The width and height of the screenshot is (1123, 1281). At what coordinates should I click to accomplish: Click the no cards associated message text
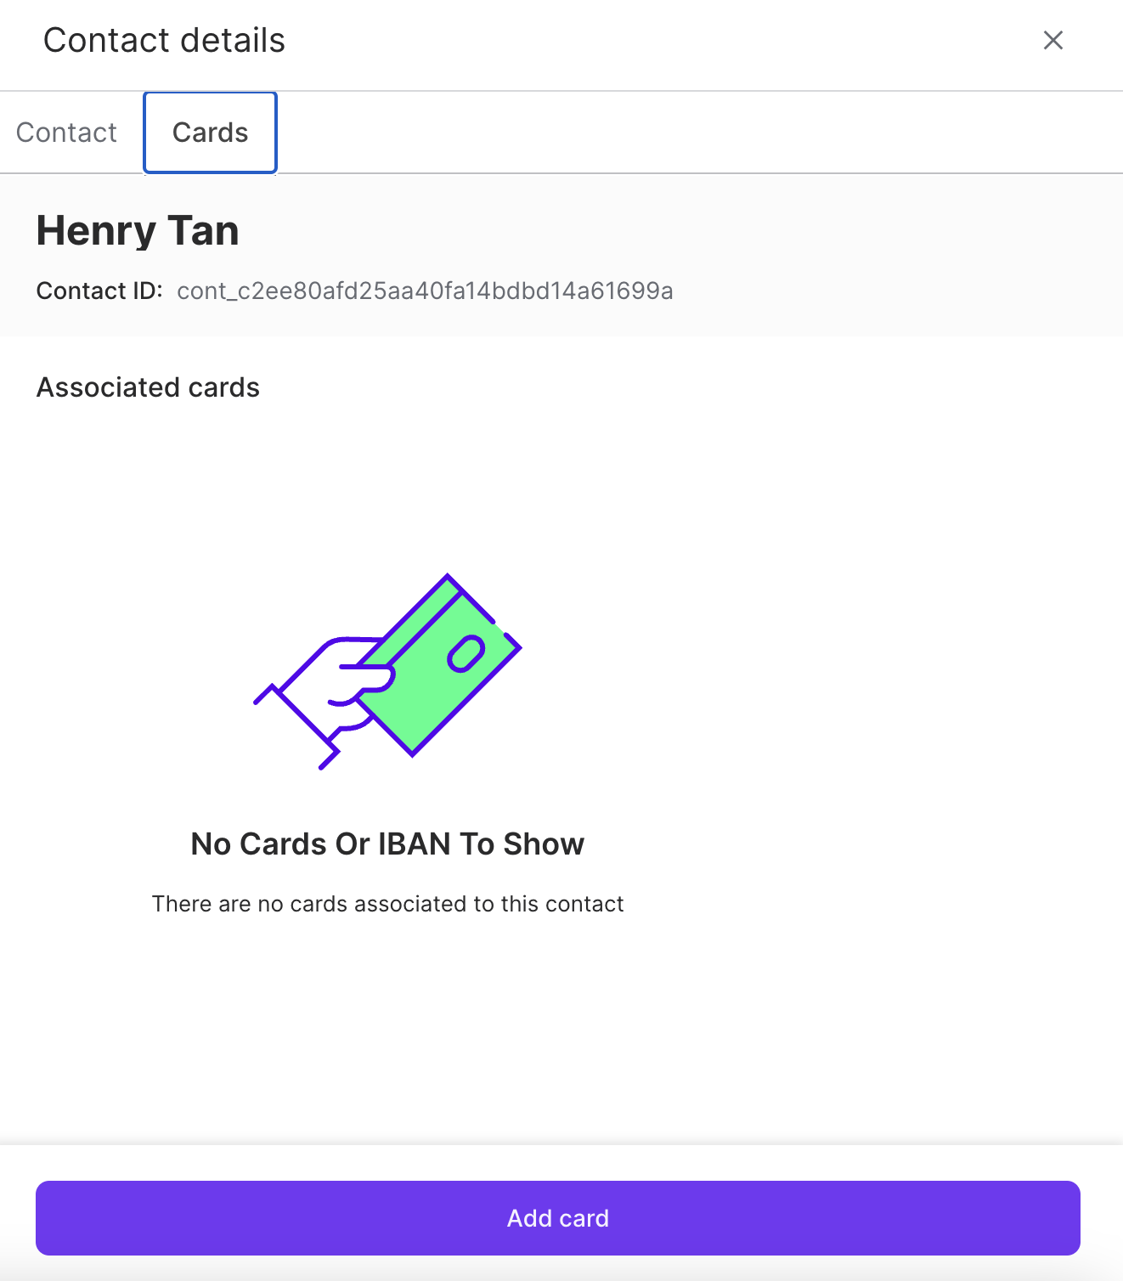[387, 904]
